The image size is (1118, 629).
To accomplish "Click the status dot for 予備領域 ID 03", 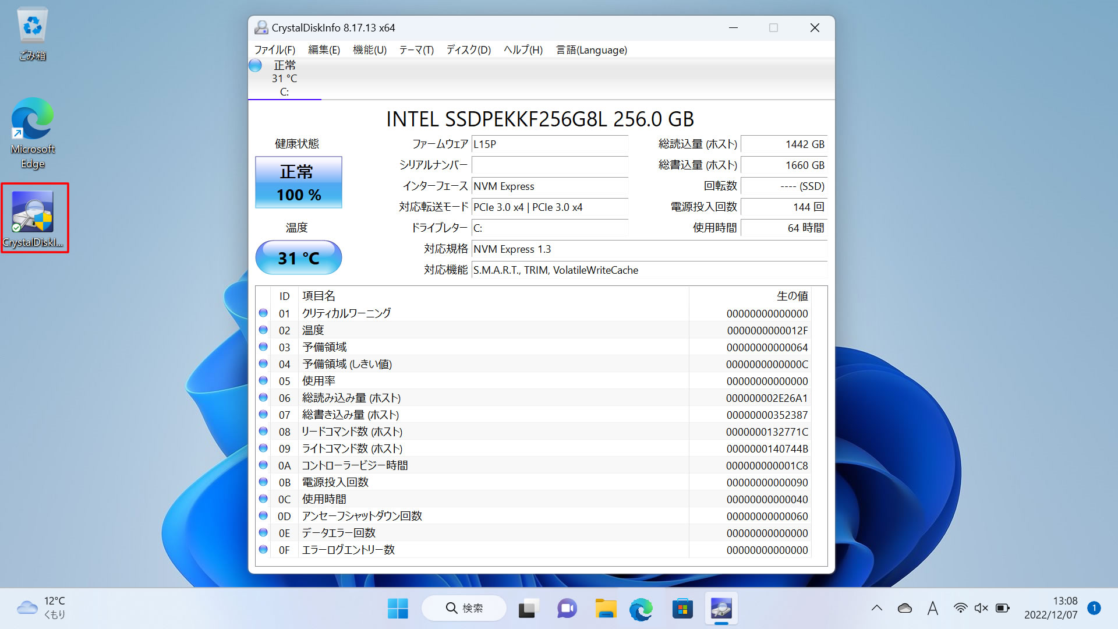I will point(263,347).
